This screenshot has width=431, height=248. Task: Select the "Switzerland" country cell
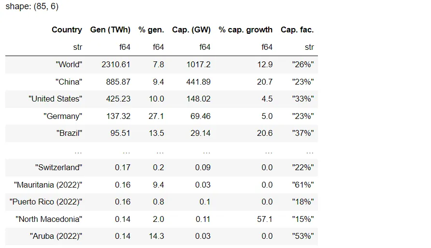point(58,168)
